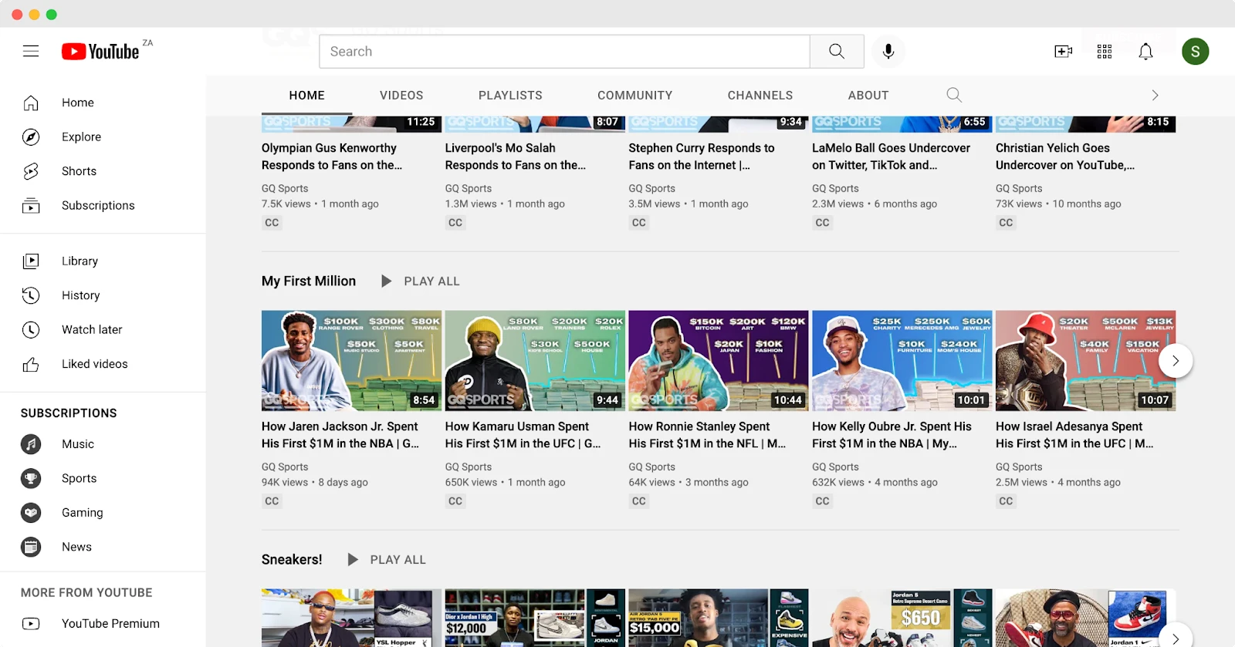Screen dimensions: 1235x647
Task: Open the Kelly Oubre Jr. video title
Action: pyautogui.click(x=892, y=435)
